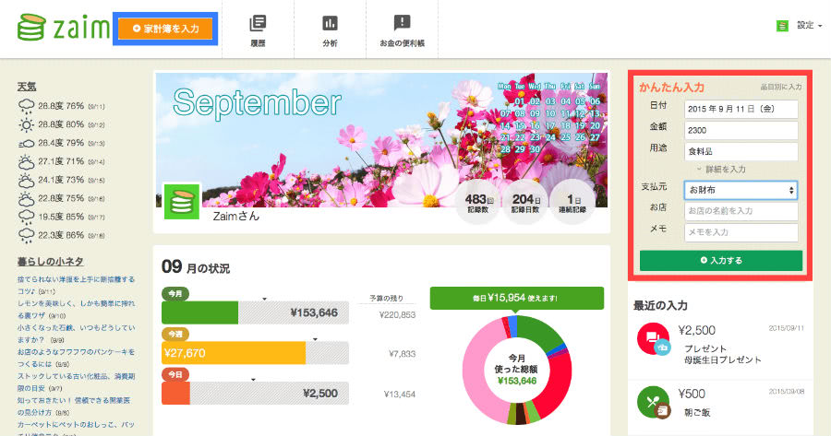This screenshot has width=831, height=436.
Task: Click the お店 store name field
Action: (x=741, y=210)
